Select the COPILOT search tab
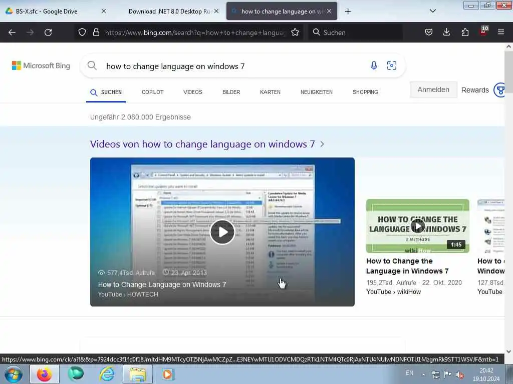This screenshot has height=384, width=513. tap(152, 92)
